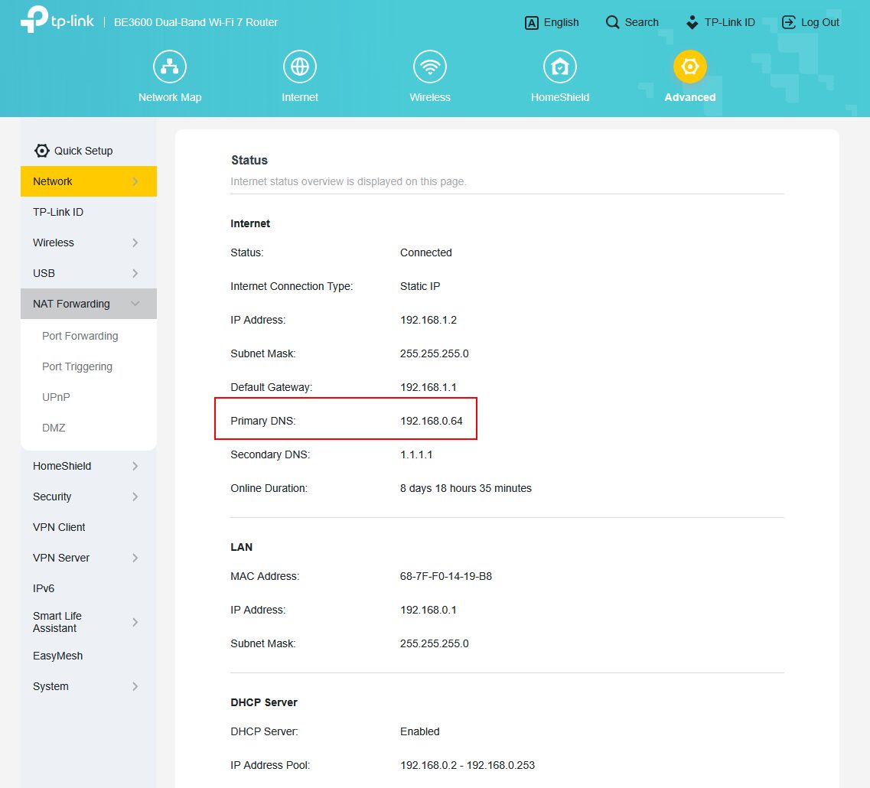Select the DMZ submenu item
This screenshot has height=788, width=870.
[54, 428]
